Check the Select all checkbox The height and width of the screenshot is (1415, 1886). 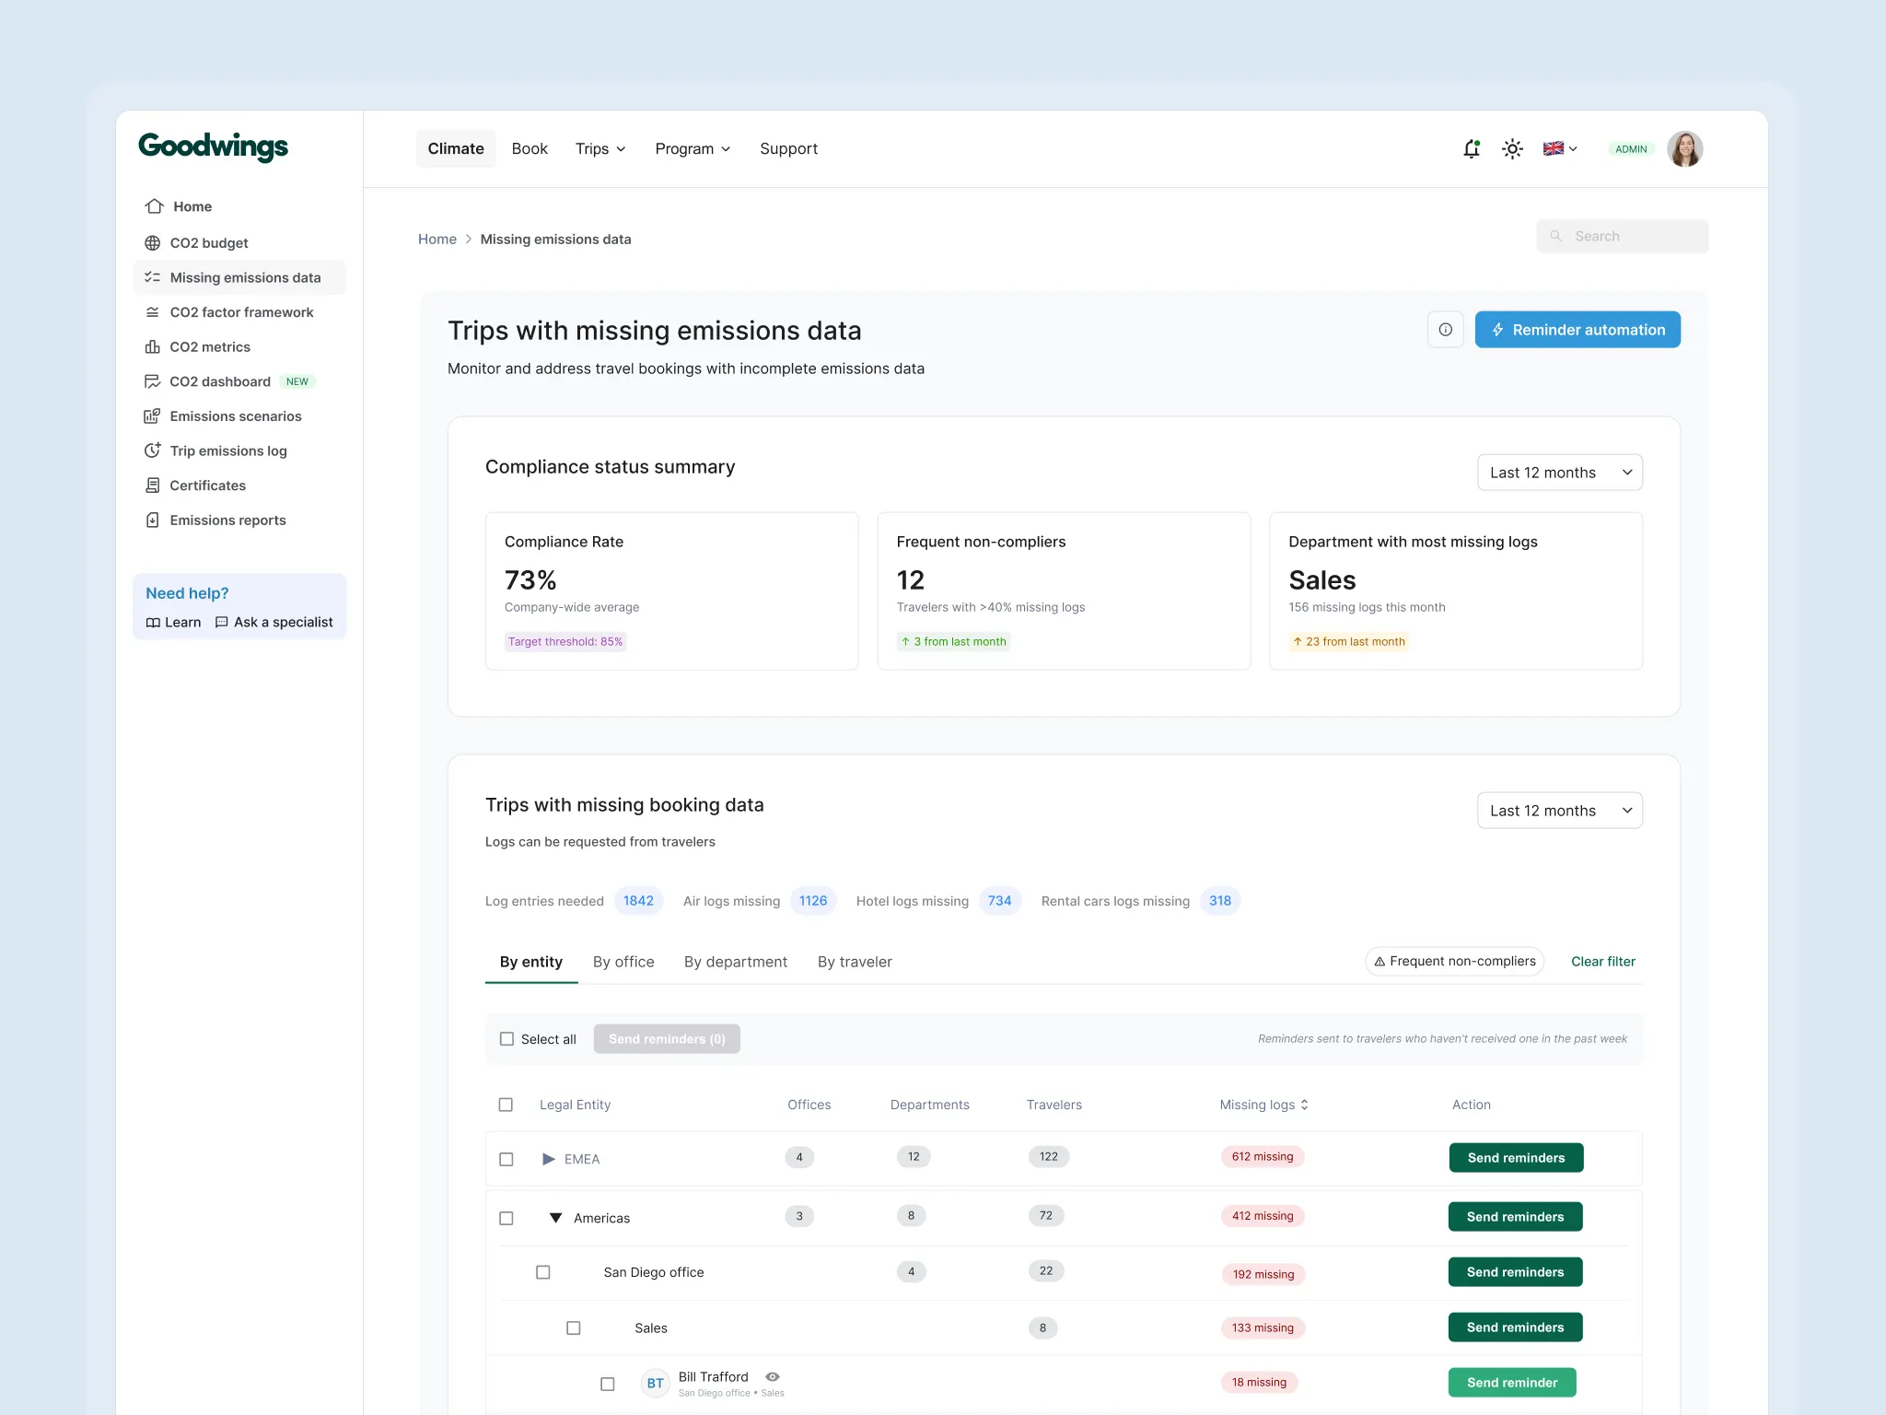tap(506, 1039)
